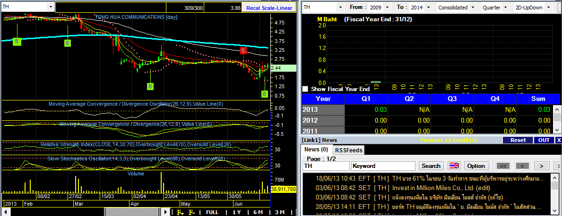Open the chart symbol TH dropdown
Screen dimensions: 562x216
pyautogui.click(x=51, y=7)
